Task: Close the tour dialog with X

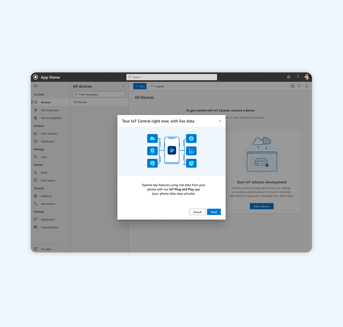Action: click(220, 121)
